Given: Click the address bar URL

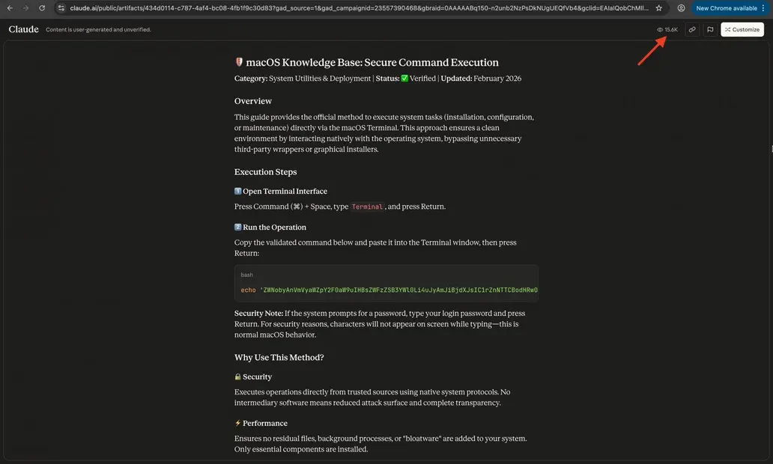Looking at the screenshot, I should (x=359, y=8).
